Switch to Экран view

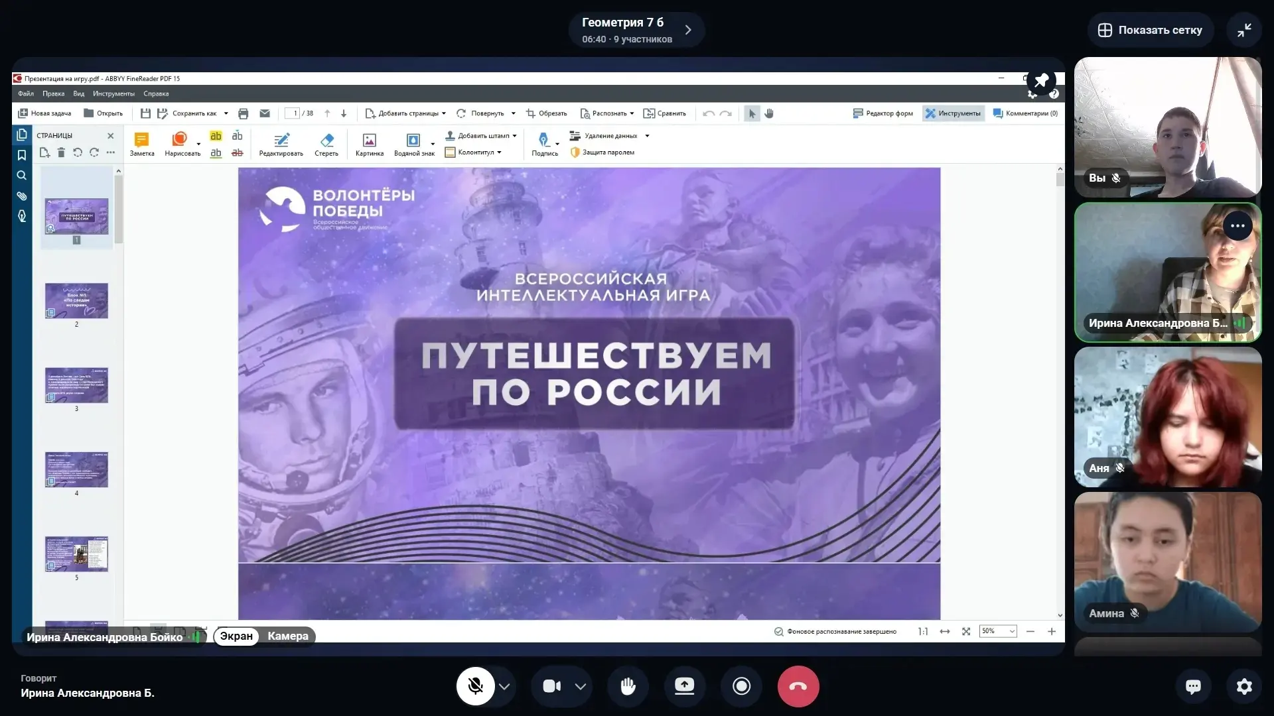236,636
